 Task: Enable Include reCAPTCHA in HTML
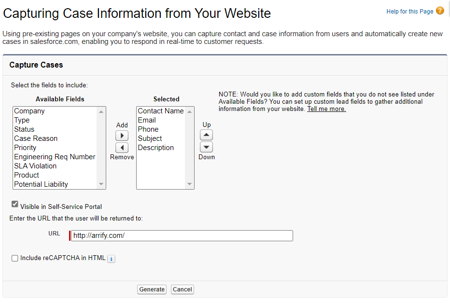[x=14, y=258]
